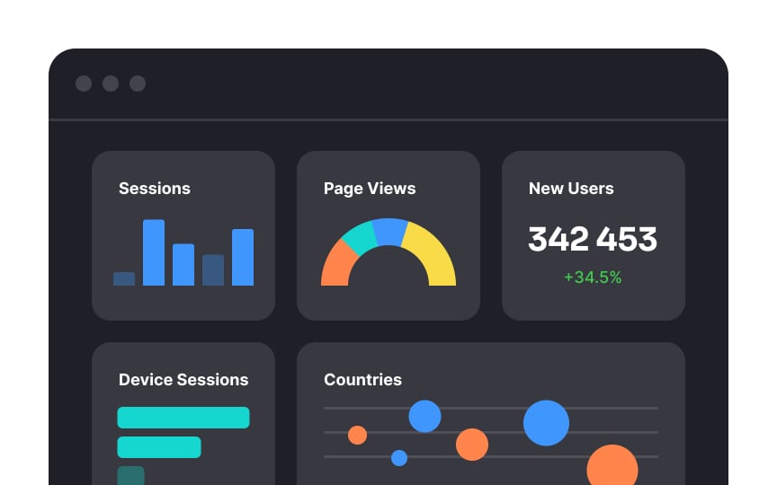Click the Page Views card title

(370, 189)
